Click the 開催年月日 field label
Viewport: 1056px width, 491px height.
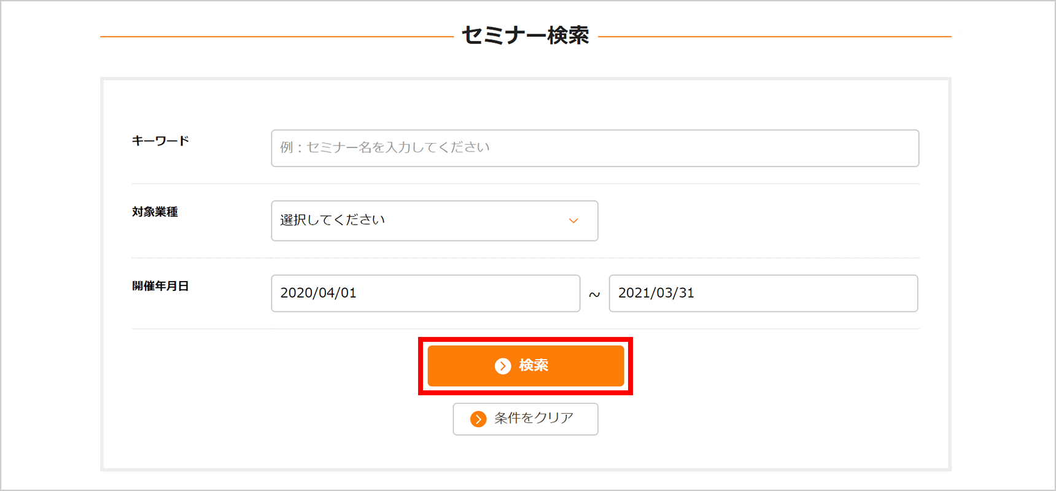point(160,286)
